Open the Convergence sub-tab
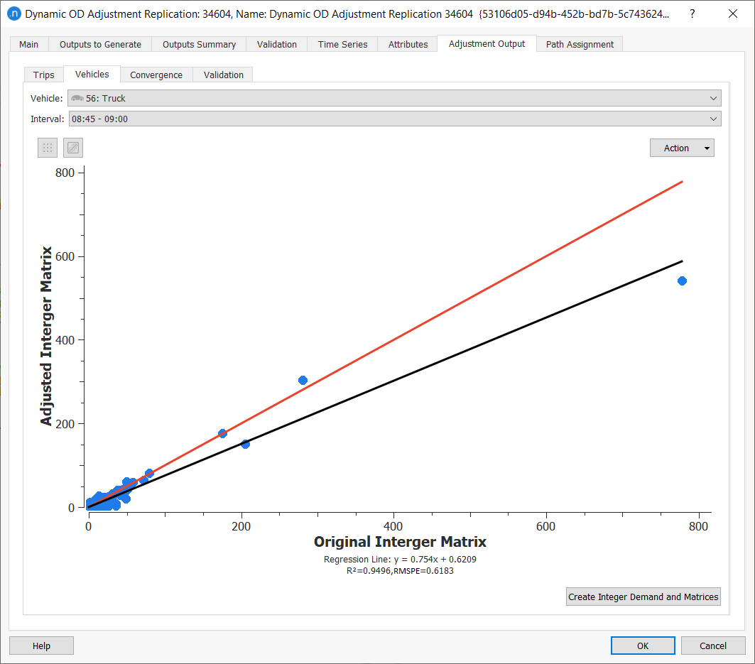This screenshot has height=664, width=755. (156, 75)
